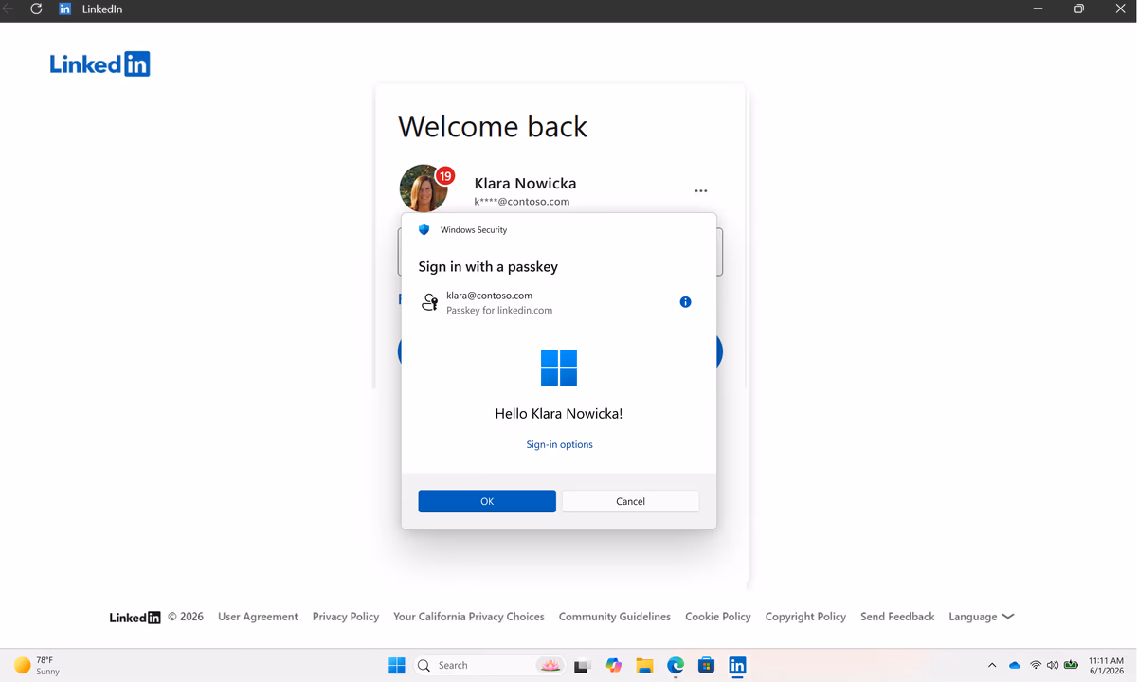Expand the Language dropdown in footer
This screenshot has height=682, width=1137.
[982, 617]
